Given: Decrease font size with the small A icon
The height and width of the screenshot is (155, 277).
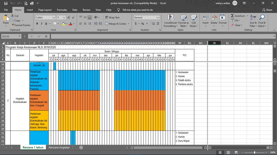Looking at the screenshot, I should click(73, 18).
